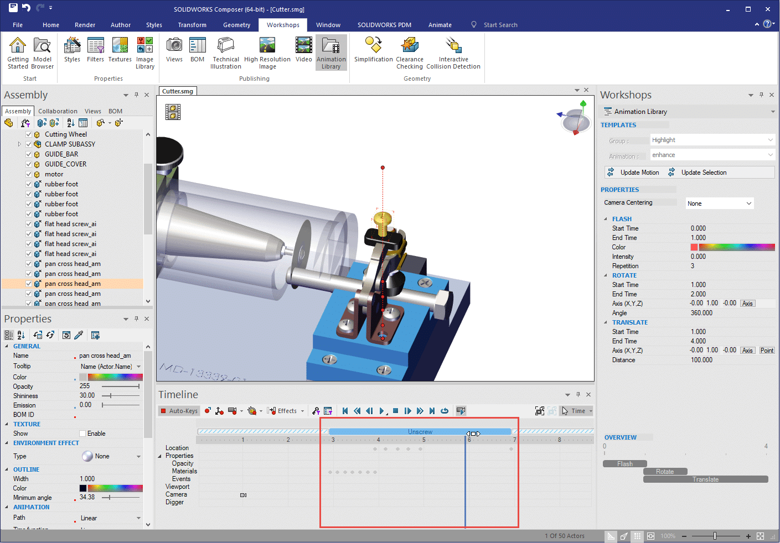780x543 pixels.
Task: Click the Save icon in title bar
Action: (12, 8)
